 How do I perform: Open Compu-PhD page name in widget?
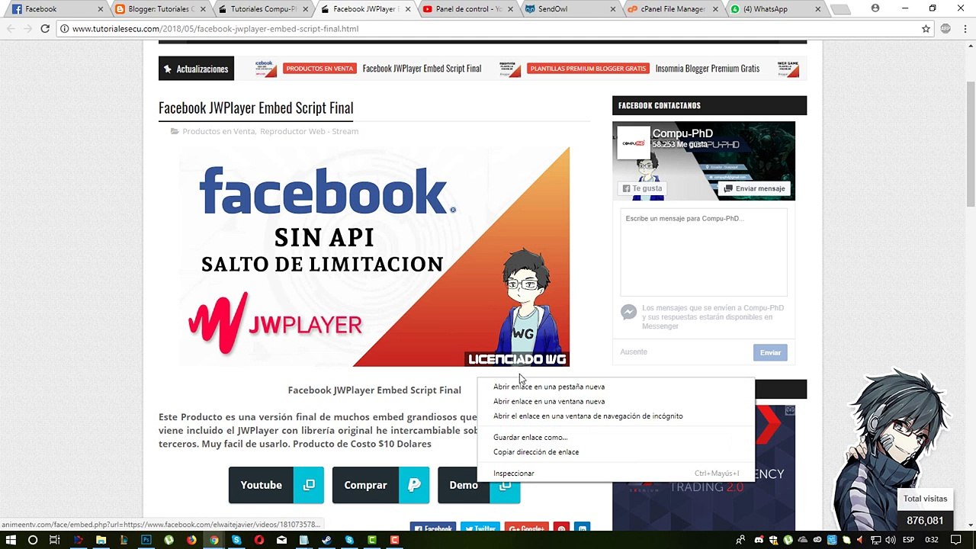(682, 133)
